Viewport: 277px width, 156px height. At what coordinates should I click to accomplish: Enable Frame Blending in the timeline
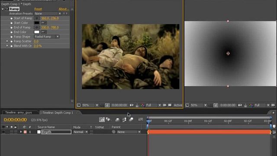click(x=124, y=120)
